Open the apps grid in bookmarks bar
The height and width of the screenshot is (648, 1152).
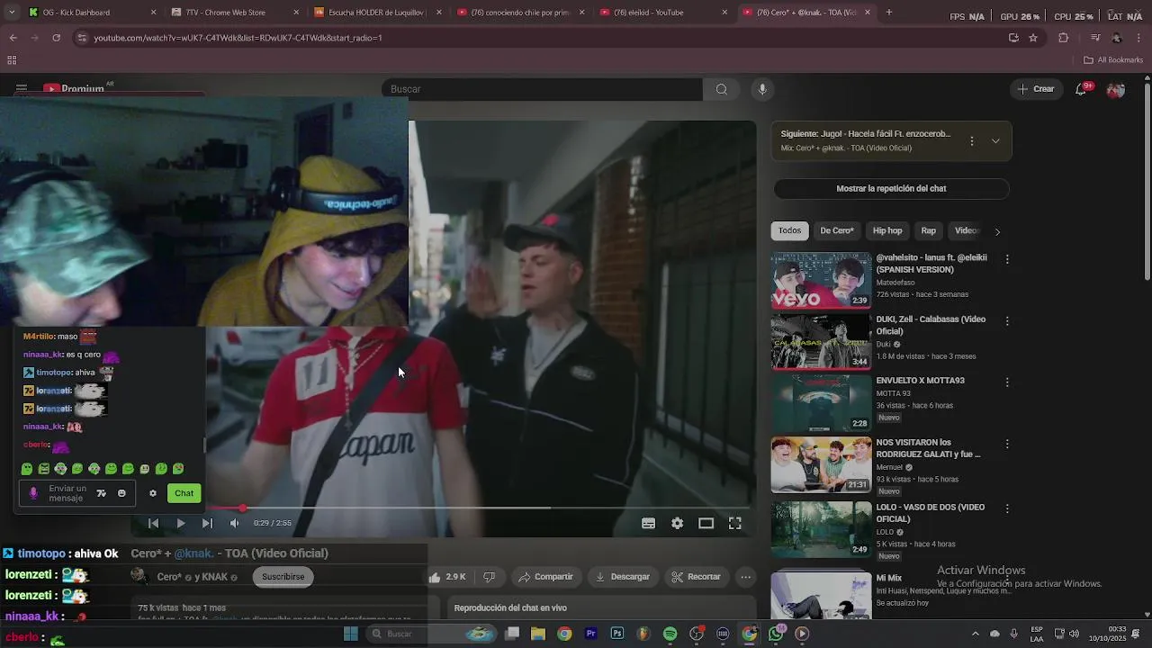pyautogui.click(x=12, y=60)
